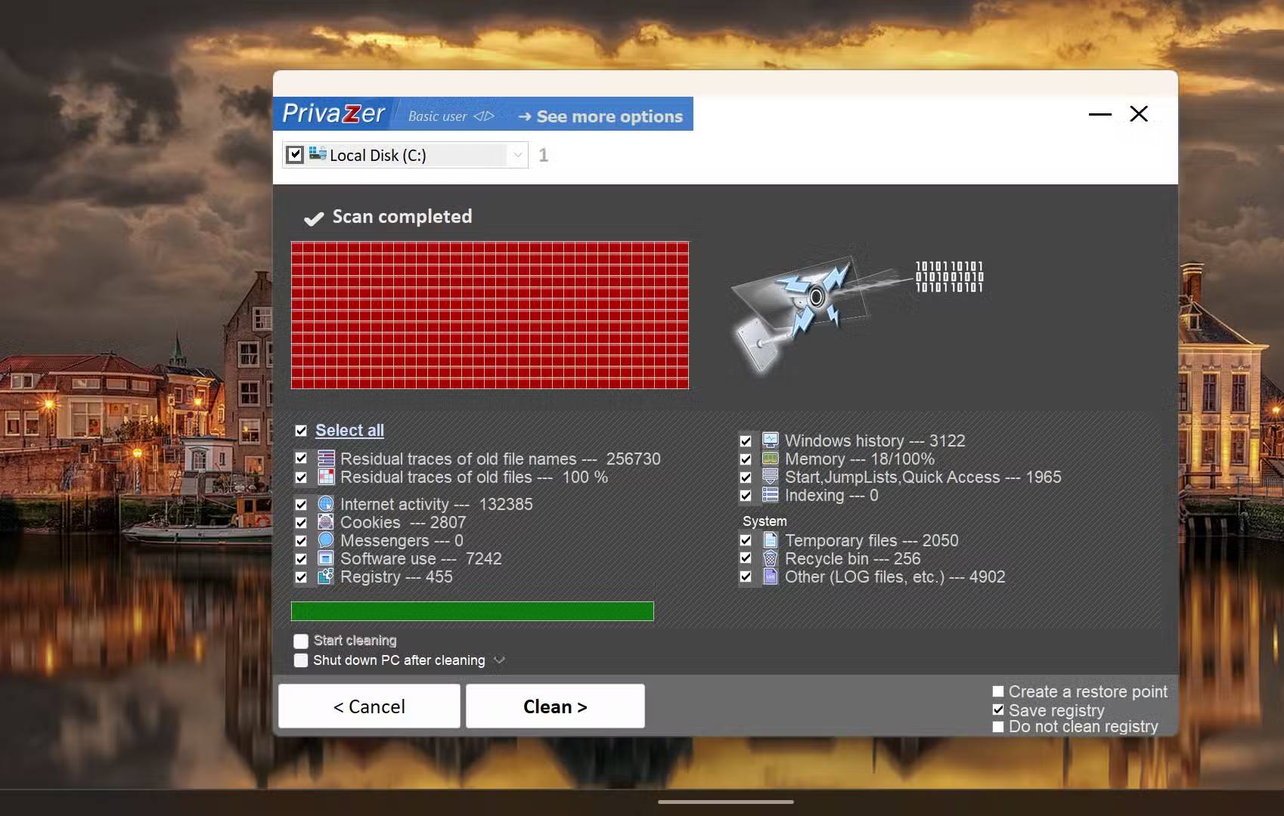Click the Memory 18/100% entry

coord(860,459)
